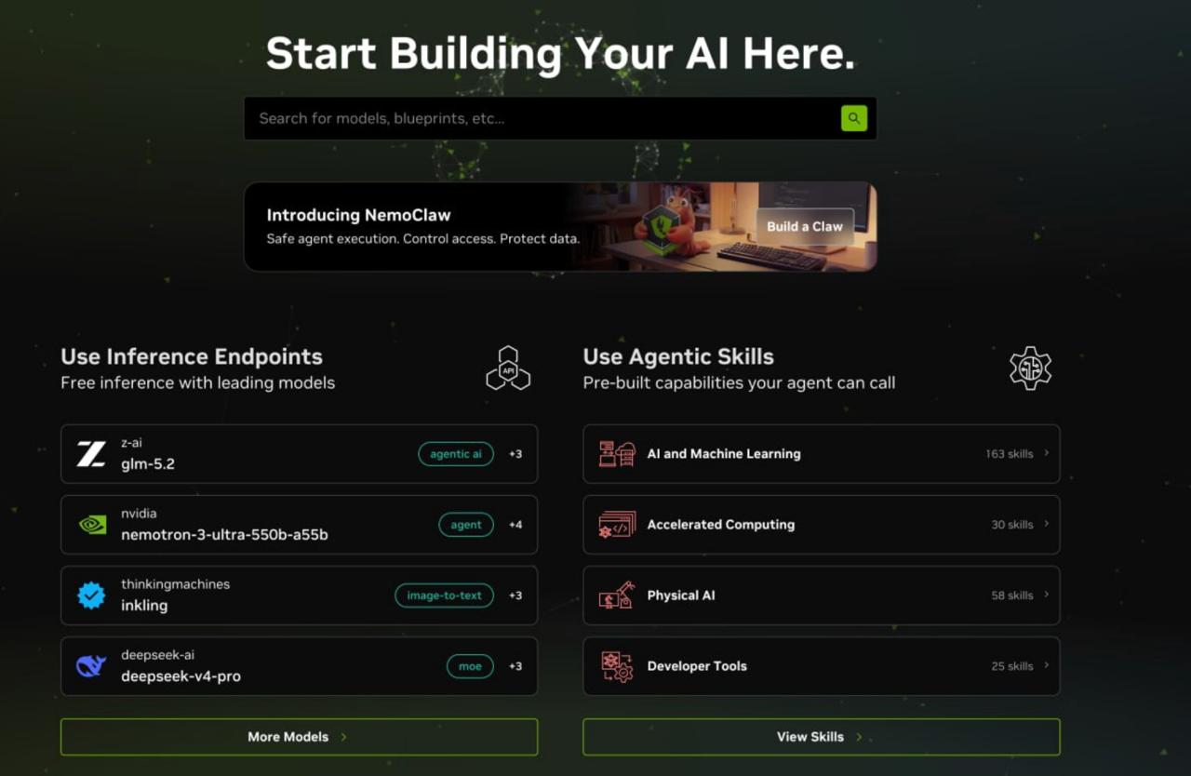Click the 58 skills count
Screen dimensions: 1191x776
[1012, 595]
